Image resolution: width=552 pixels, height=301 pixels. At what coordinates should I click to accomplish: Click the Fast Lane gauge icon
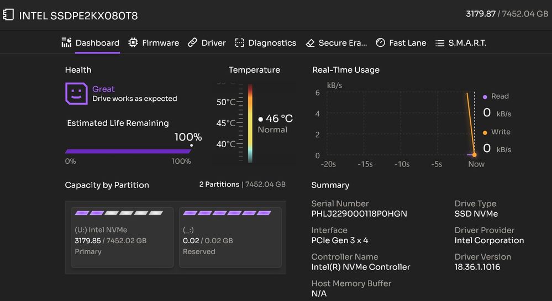tap(380, 42)
